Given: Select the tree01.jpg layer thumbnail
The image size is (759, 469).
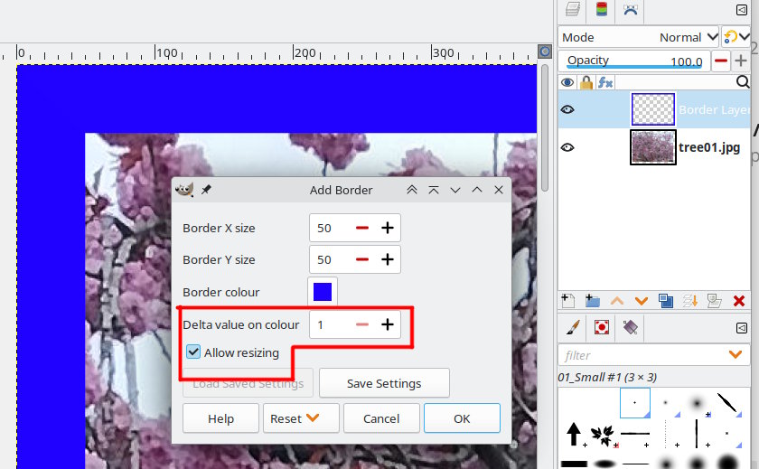Looking at the screenshot, I should click(x=653, y=147).
